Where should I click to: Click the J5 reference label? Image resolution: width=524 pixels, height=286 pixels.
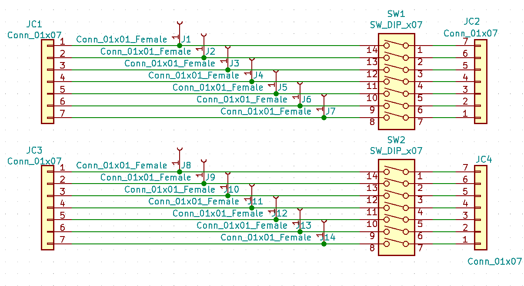(282, 87)
